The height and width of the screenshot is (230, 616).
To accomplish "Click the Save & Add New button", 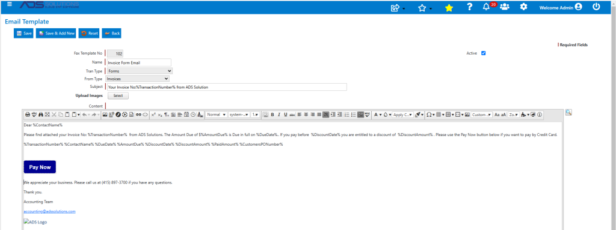I will pos(57,34).
